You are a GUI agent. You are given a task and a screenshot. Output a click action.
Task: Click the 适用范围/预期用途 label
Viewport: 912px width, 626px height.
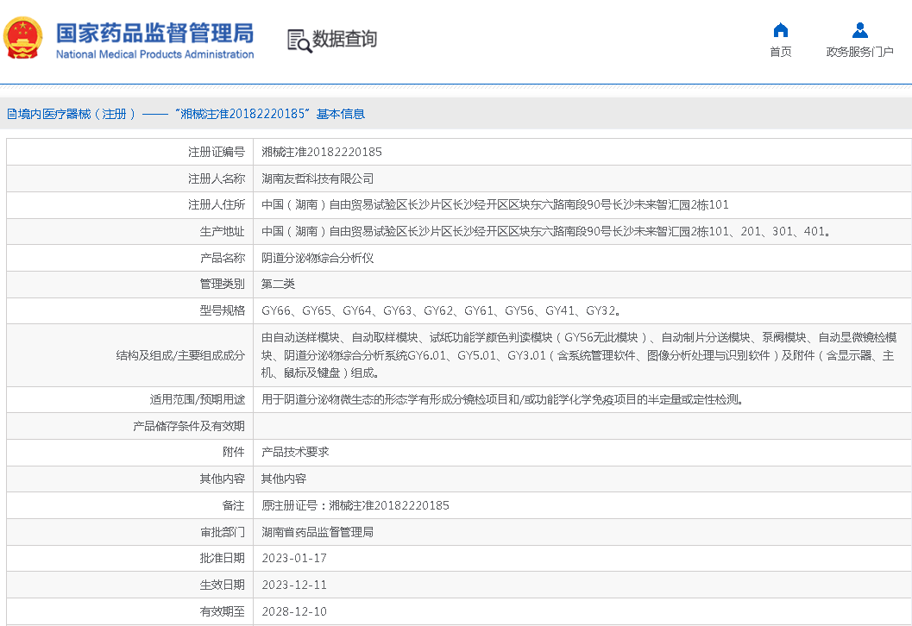[198, 399]
